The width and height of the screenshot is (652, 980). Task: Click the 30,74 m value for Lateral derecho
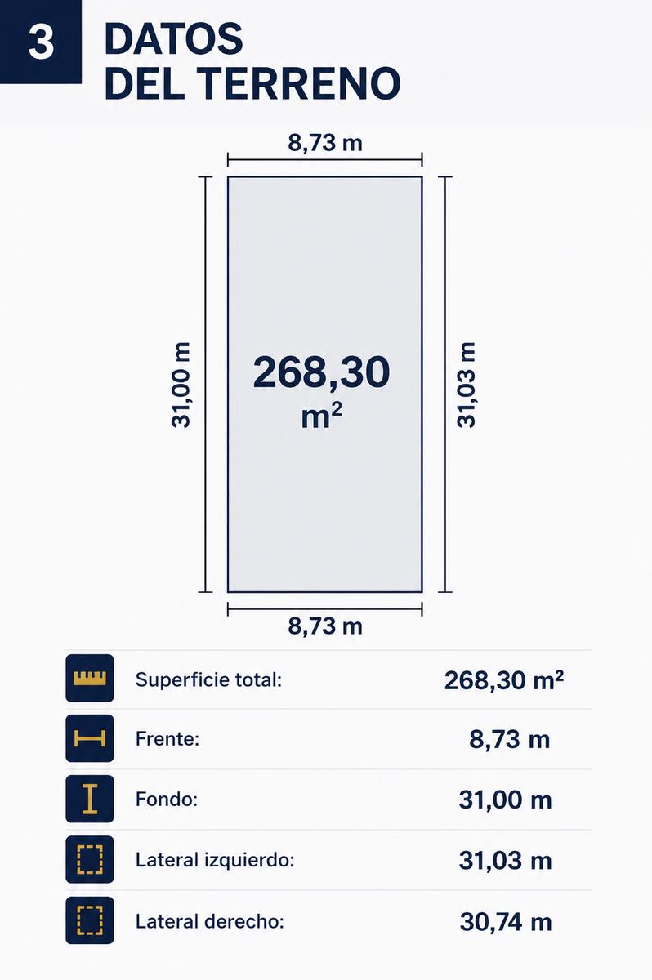(506, 922)
